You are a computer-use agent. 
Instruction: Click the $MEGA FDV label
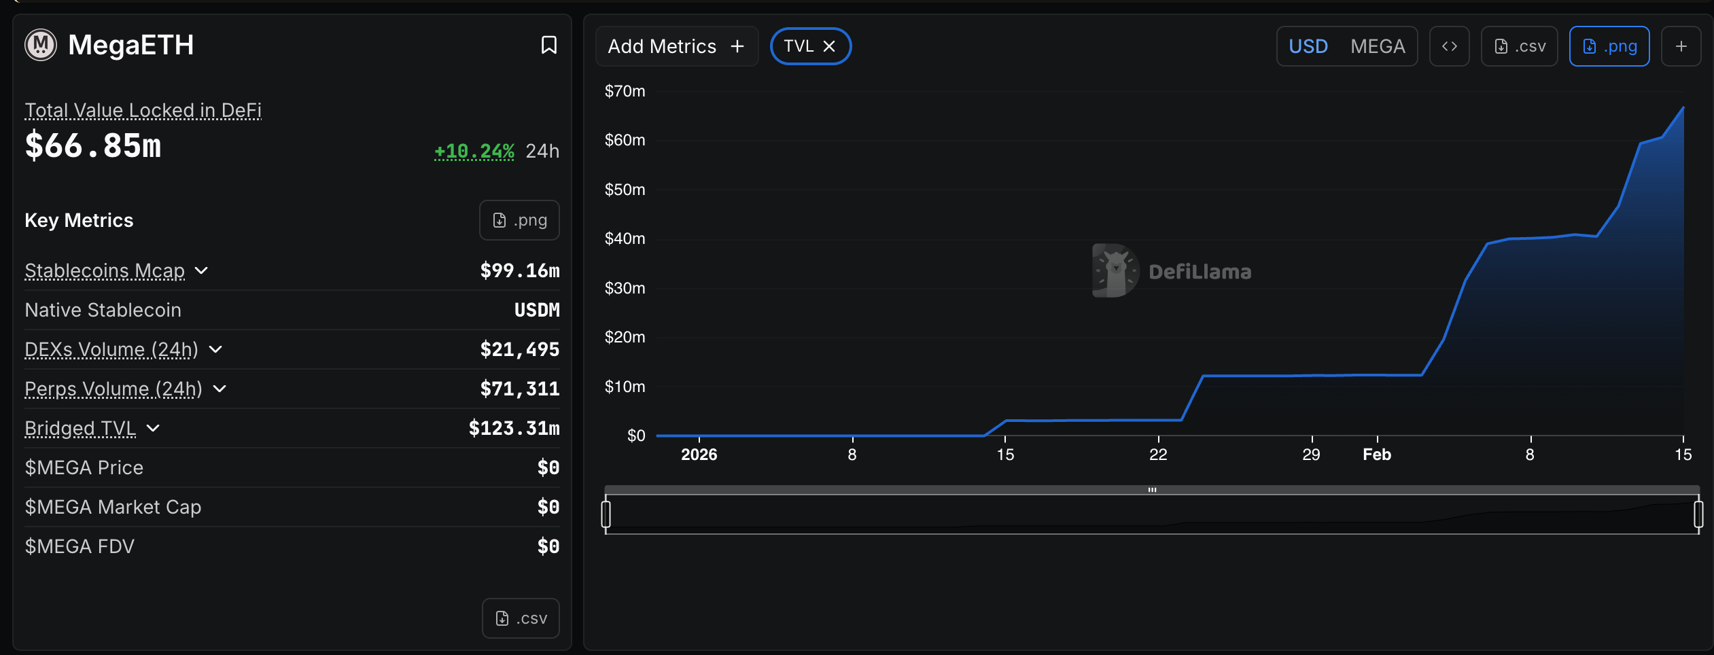tap(80, 546)
